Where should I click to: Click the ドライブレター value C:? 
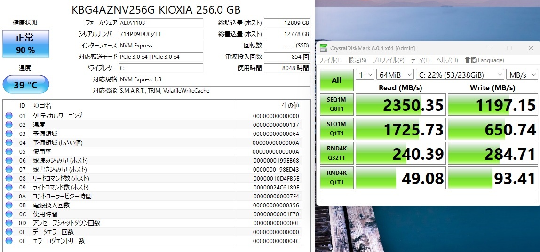pyautogui.click(x=161, y=68)
